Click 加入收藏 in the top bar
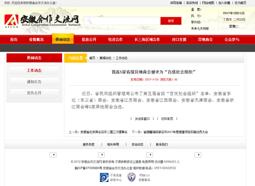 click(224, 3)
